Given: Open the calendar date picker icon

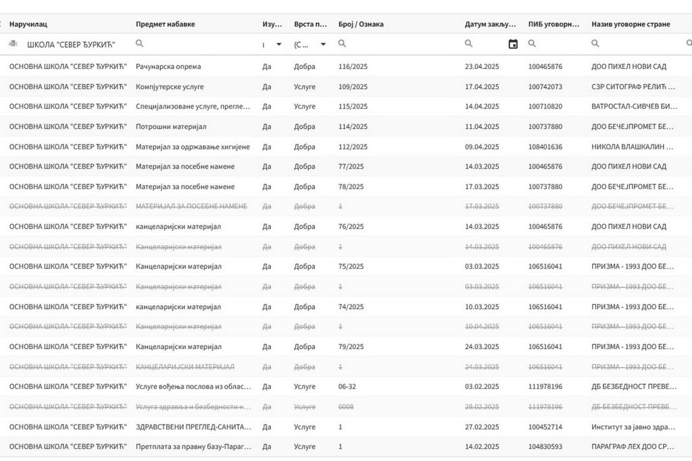Looking at the screenshot, I should tap(513, 44).
